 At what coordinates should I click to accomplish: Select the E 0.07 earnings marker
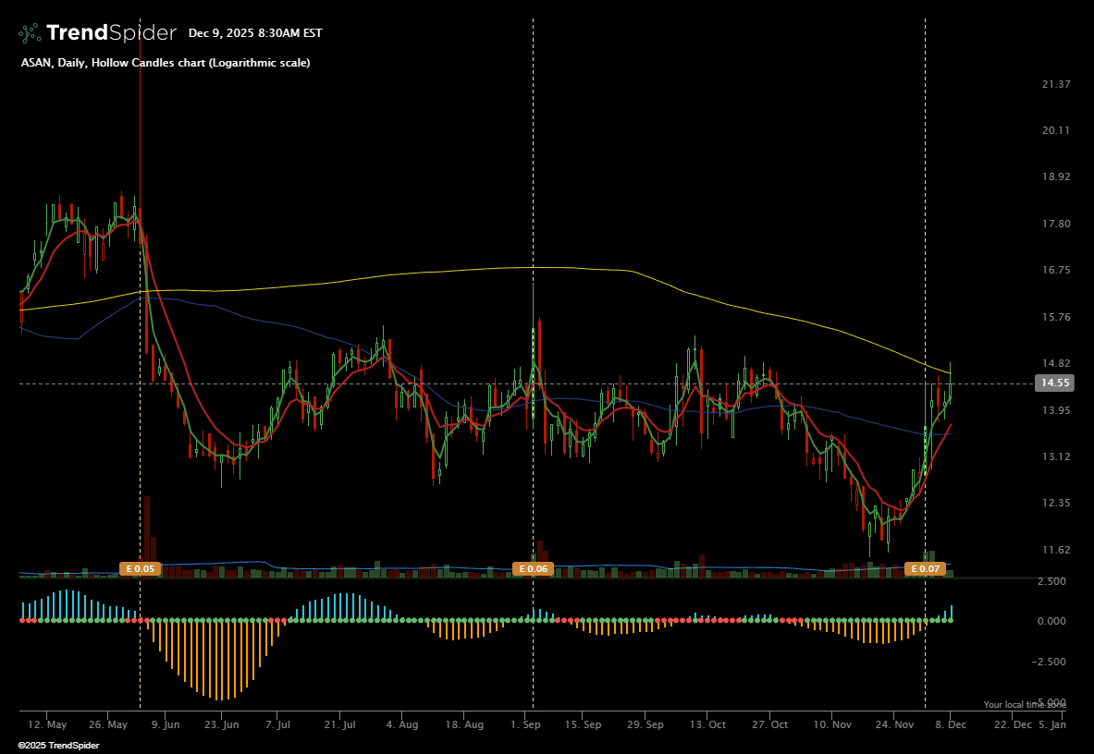click(x=925, y=569)
